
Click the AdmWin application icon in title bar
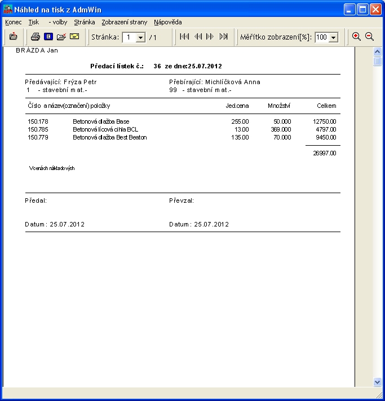(x=8, y=10)
